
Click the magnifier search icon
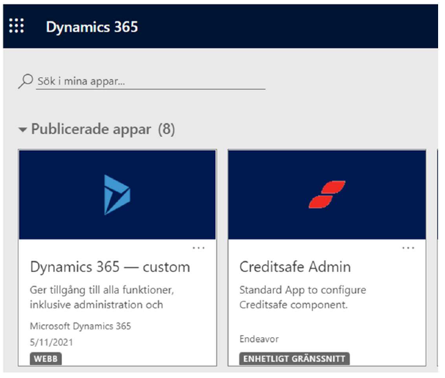point(26,81)
